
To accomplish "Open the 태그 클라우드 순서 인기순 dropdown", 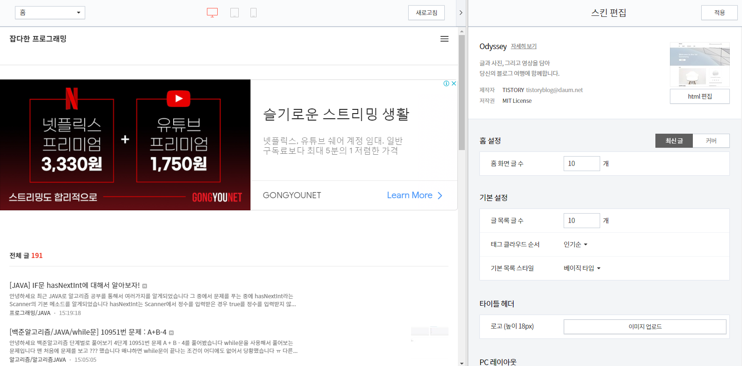I will coord(575,244).
